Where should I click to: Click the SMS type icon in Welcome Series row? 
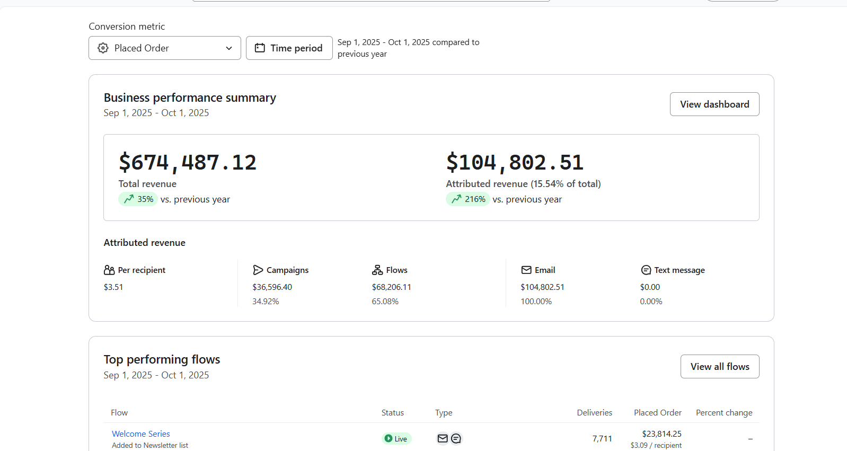pyautogui.click(x=456, y=438)
